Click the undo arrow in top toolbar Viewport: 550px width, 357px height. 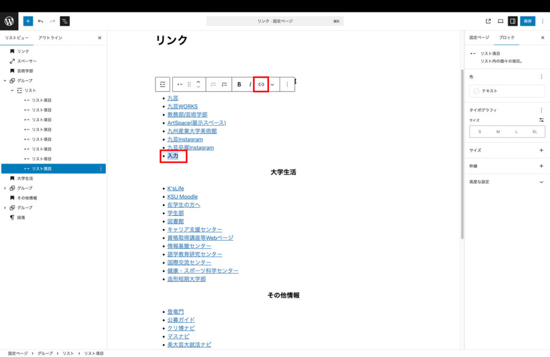click(x=40, y=21)
